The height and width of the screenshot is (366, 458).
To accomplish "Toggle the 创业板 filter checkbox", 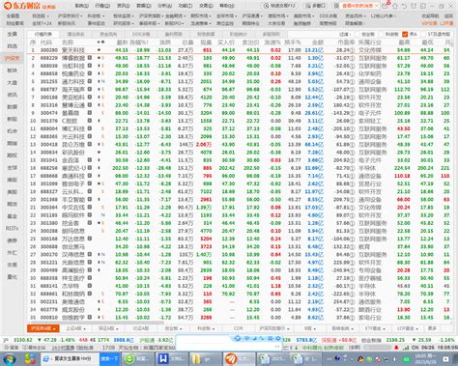I will [358, 34].
